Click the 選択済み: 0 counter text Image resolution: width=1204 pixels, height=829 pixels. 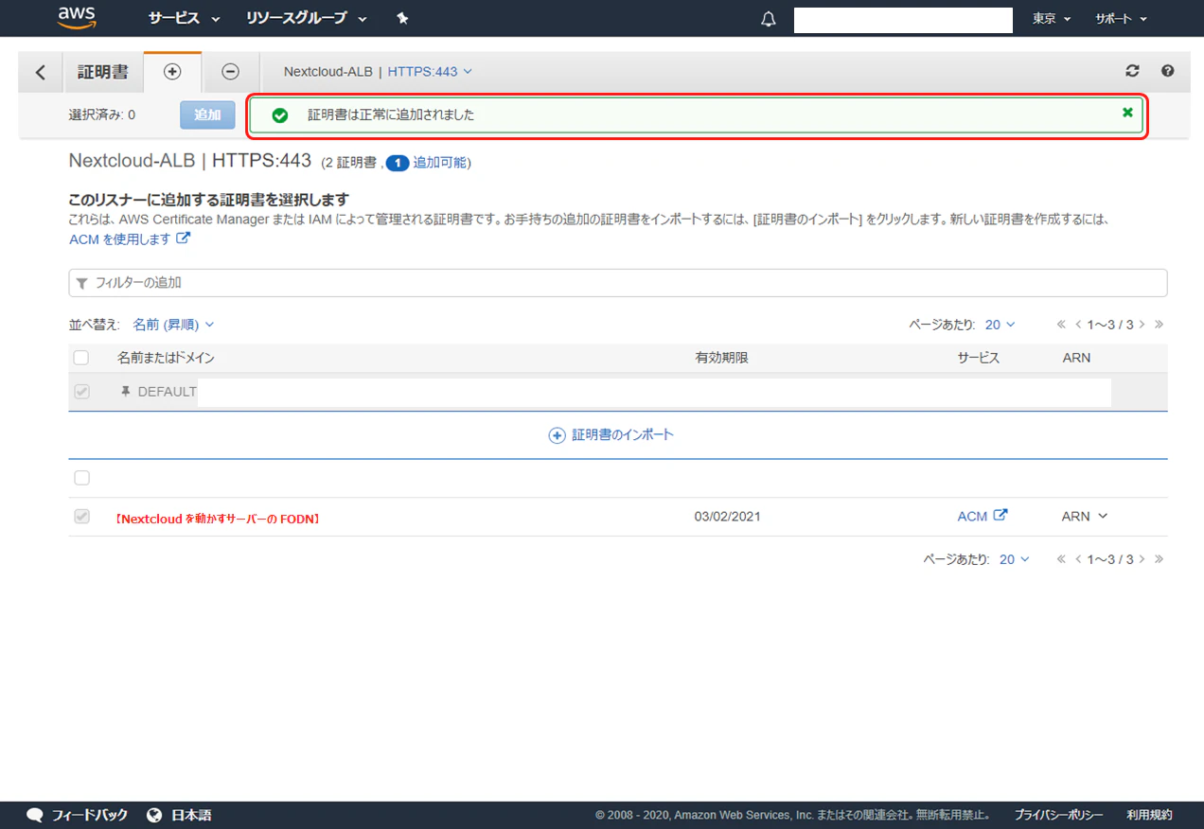coord(101,115)
